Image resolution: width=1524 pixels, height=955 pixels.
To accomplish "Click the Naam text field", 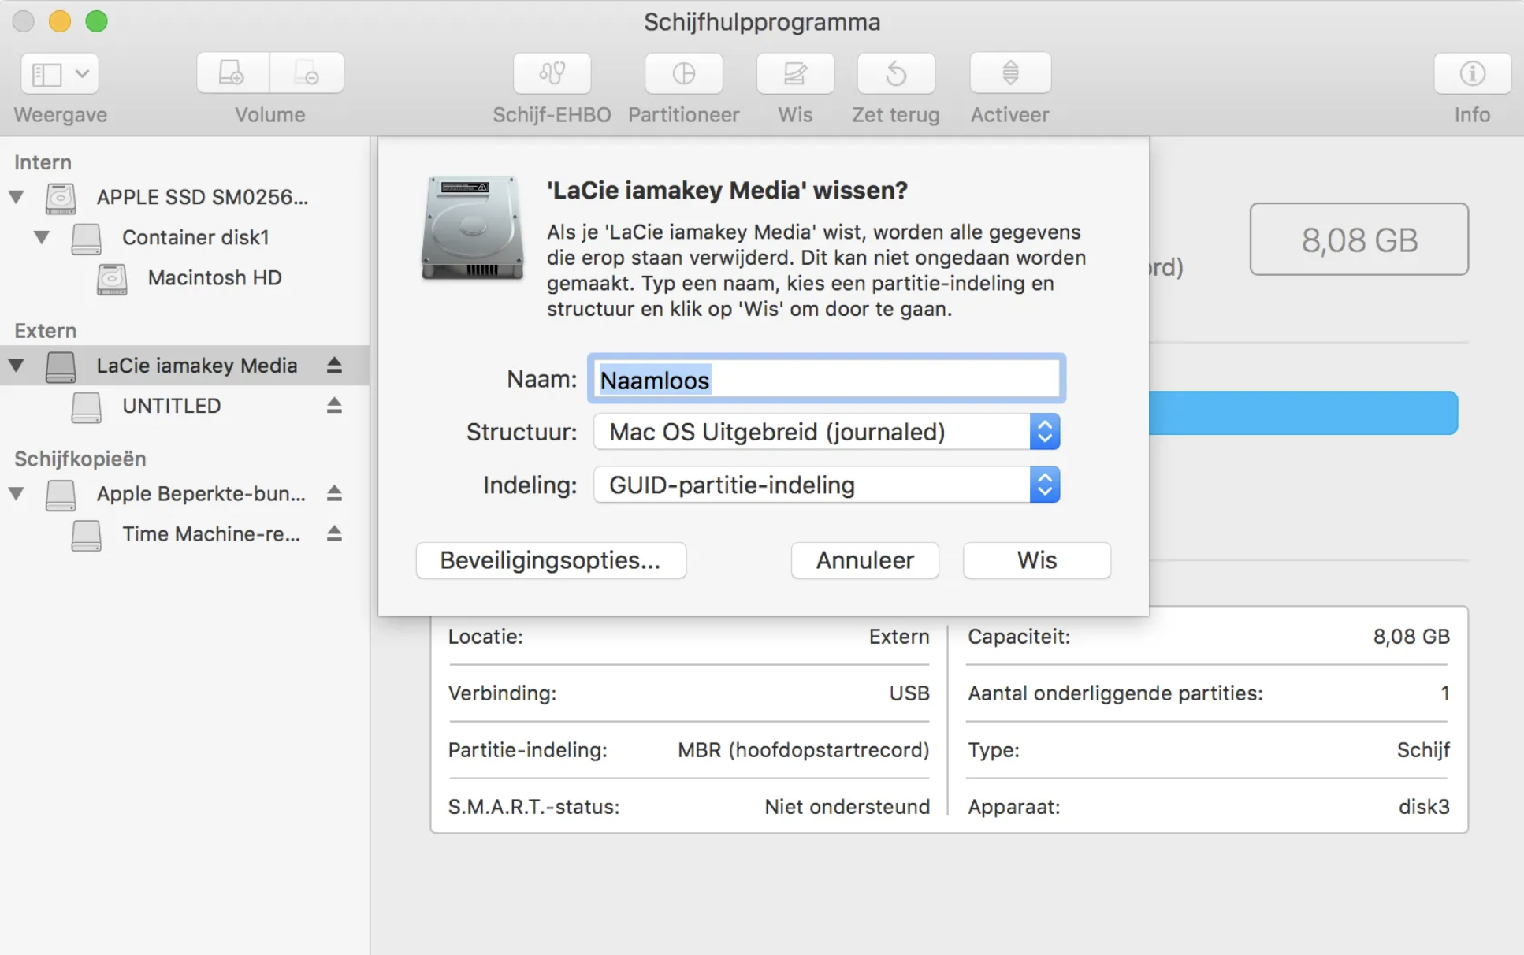I will (826, 379).
